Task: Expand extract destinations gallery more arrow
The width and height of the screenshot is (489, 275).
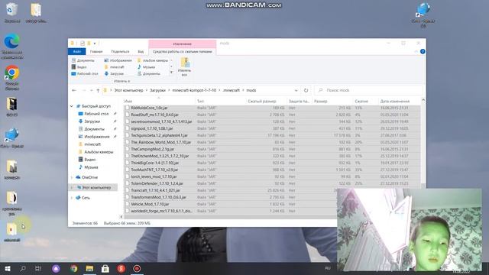Action: (x=171, y=73)
